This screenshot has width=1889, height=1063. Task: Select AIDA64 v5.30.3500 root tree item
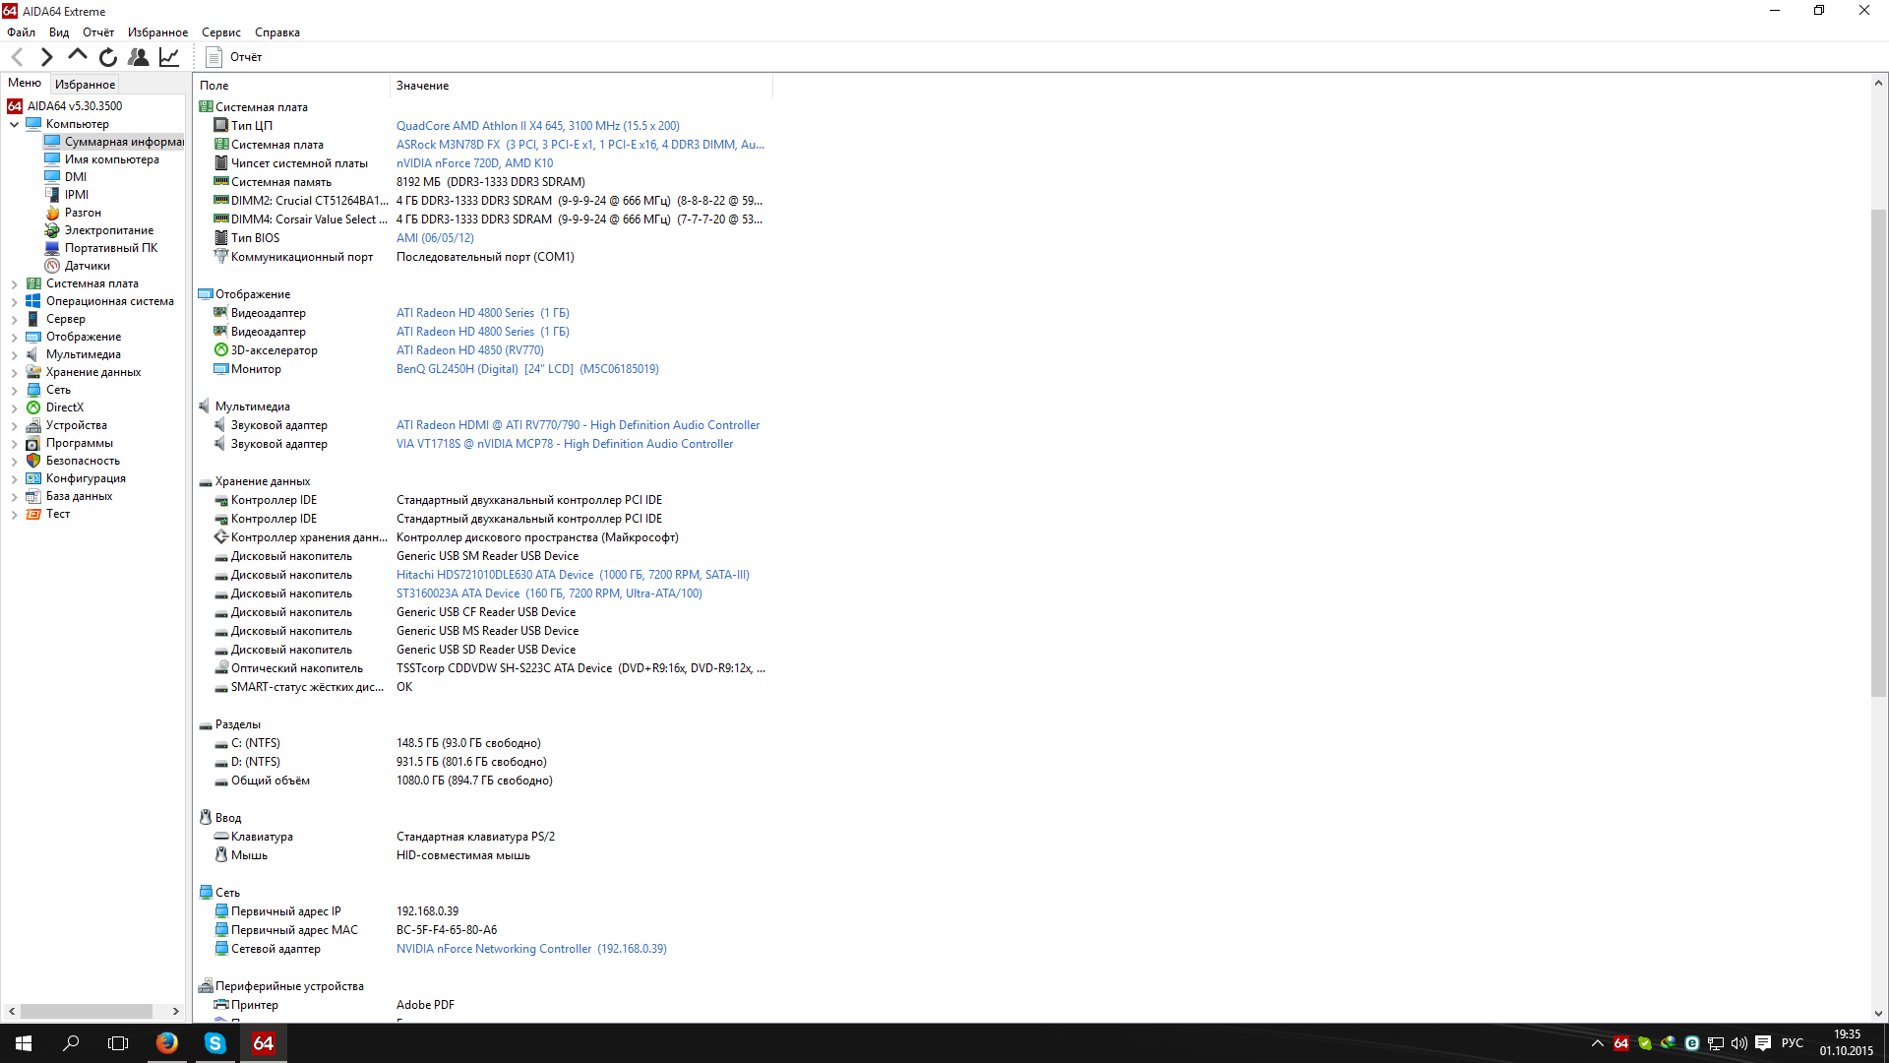75,106
